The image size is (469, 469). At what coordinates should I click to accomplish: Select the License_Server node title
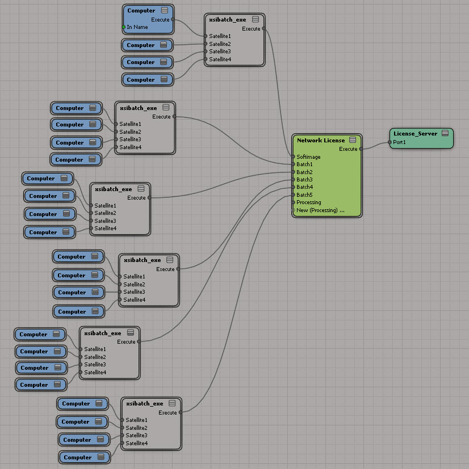click(x=415, y=133)
